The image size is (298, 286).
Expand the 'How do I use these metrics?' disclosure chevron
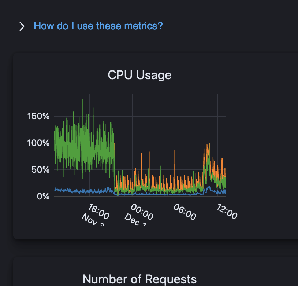[22, 26]
